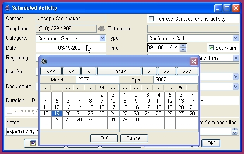Viewport: 244px width, 154px height.
Task: Select March 4 in the calendar
Action: [46, 101]
